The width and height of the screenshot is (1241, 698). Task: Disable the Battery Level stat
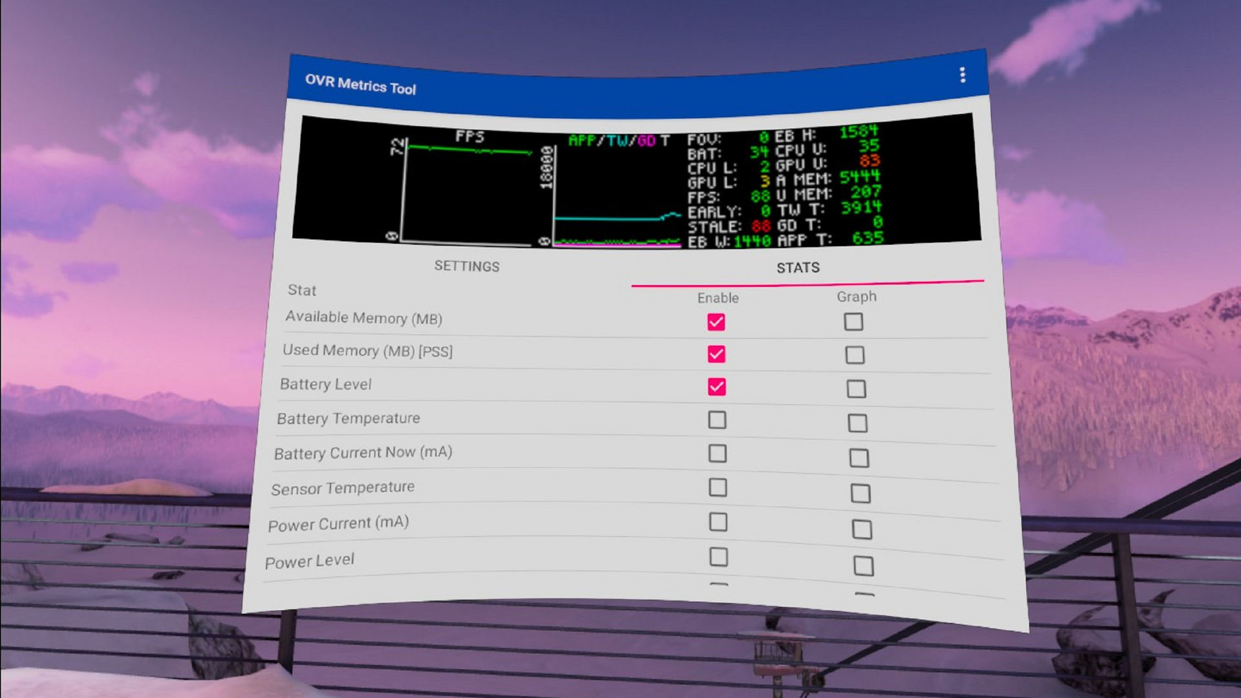(x=716, y=386)
